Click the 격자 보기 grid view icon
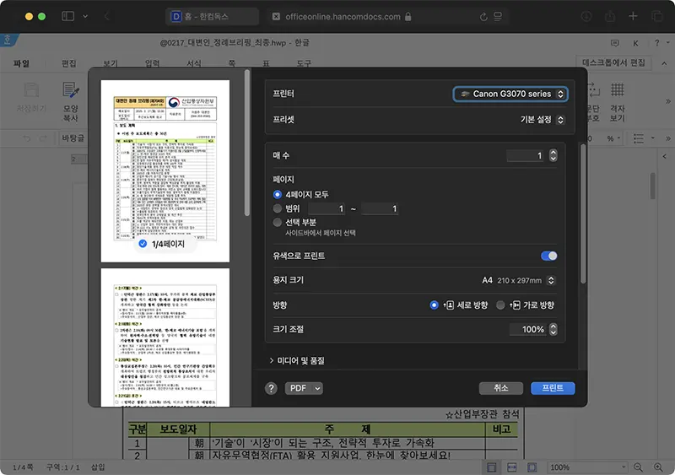The height and width of the screenshot is (475, 675). coord(618,101)
